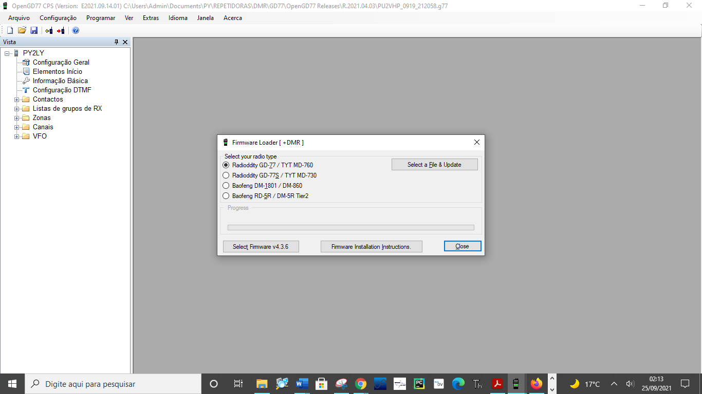Select the Zonas folder
Image resolution: width=702 pixels, height=394 pixels.
[42, 117]
